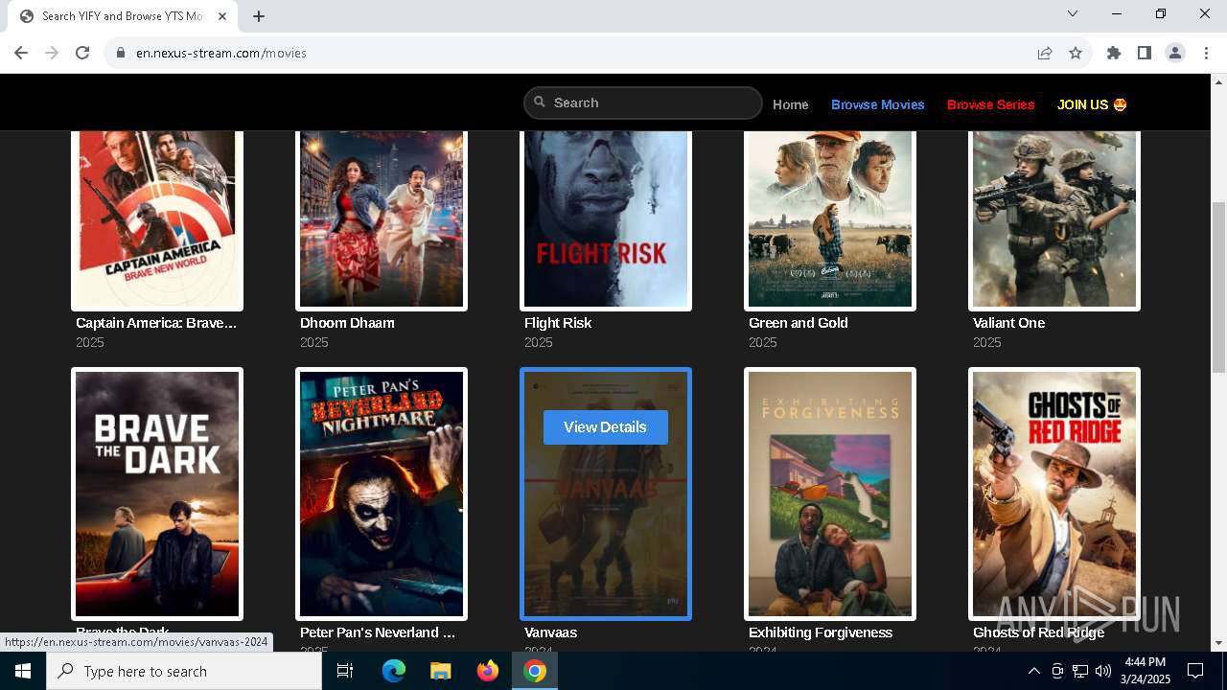Open Peter Pan's Neverland Nightmare poster

[382, 494]
